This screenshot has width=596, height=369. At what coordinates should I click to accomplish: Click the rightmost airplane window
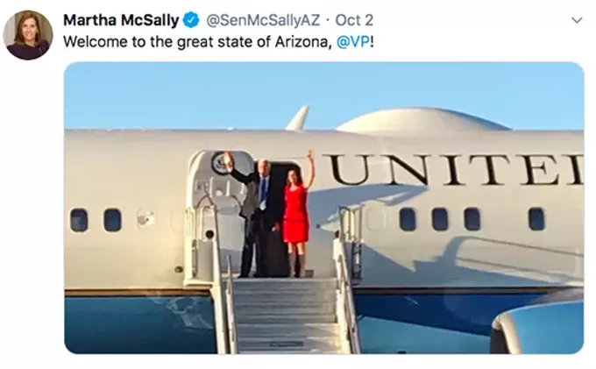pos(536,219)
